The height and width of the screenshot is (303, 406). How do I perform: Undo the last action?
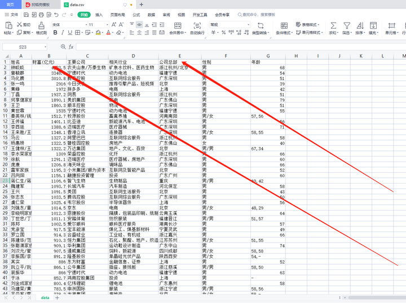click(x=56, y=15)
